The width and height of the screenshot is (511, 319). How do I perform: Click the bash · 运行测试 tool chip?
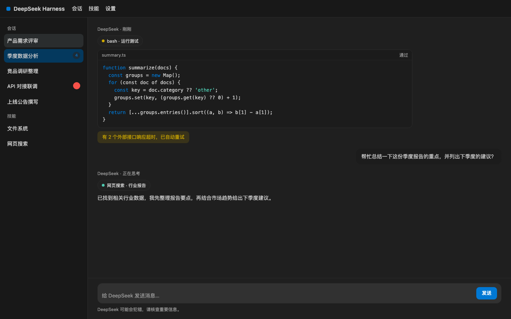[120, 41]
